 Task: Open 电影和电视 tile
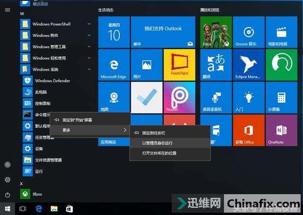click(x=281, y=32)
